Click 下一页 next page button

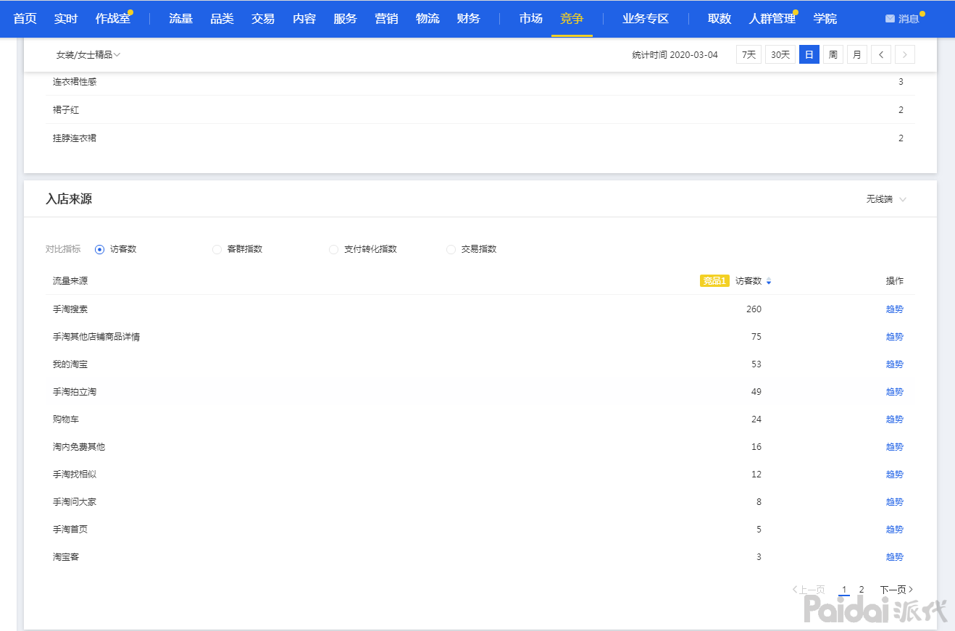click(x=896, y=590)
